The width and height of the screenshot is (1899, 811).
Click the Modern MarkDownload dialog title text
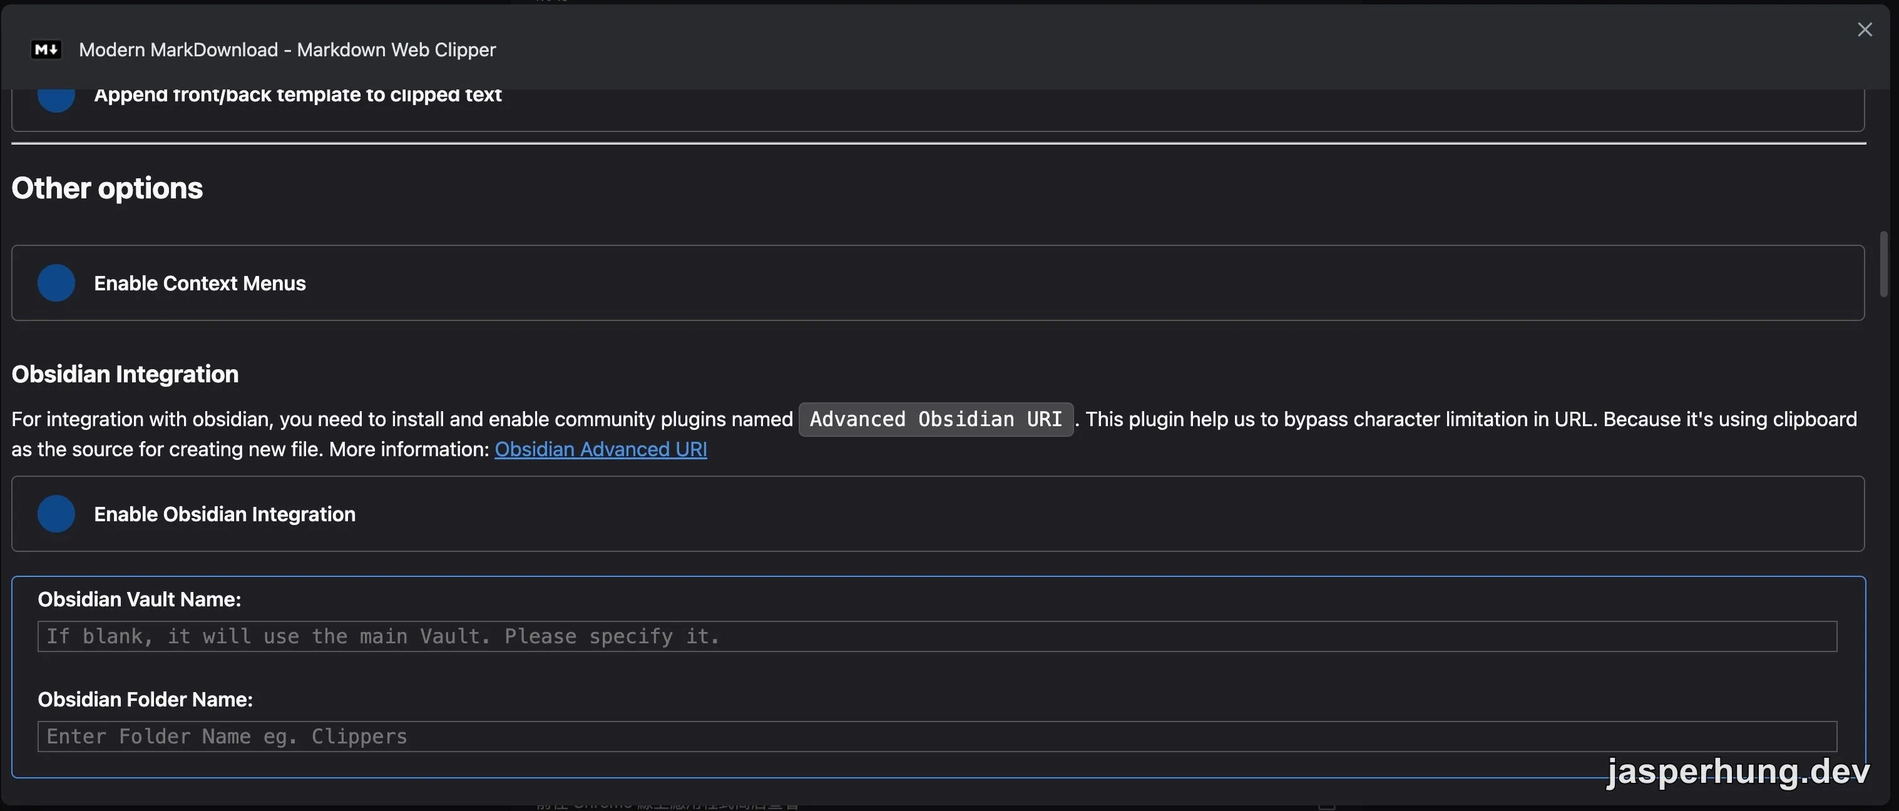click(287, 49)
